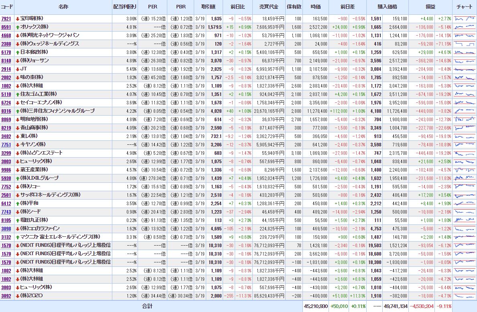This screenshot has width=477, height=312.
Task: Click the 購入価格 column header
Action: (x=387, y=7)
